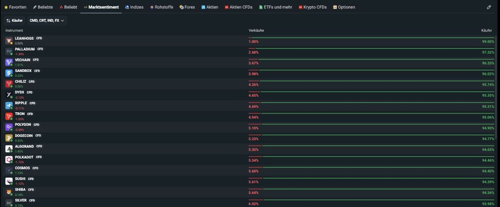Click the SUSHI logo icon
The height and width of the screenshot is (207, 500).
(9, 181)
